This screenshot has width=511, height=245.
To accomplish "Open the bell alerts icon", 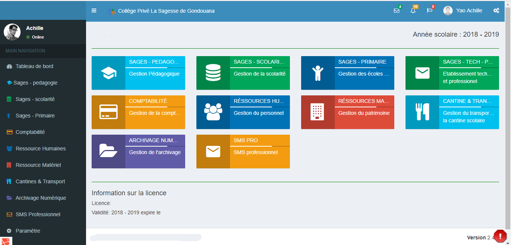I will click(x=413, y=10).
